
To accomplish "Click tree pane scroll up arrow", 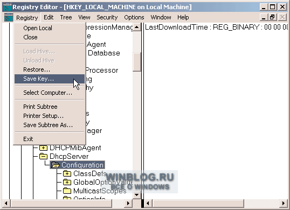I will click(x=137, y=27).
